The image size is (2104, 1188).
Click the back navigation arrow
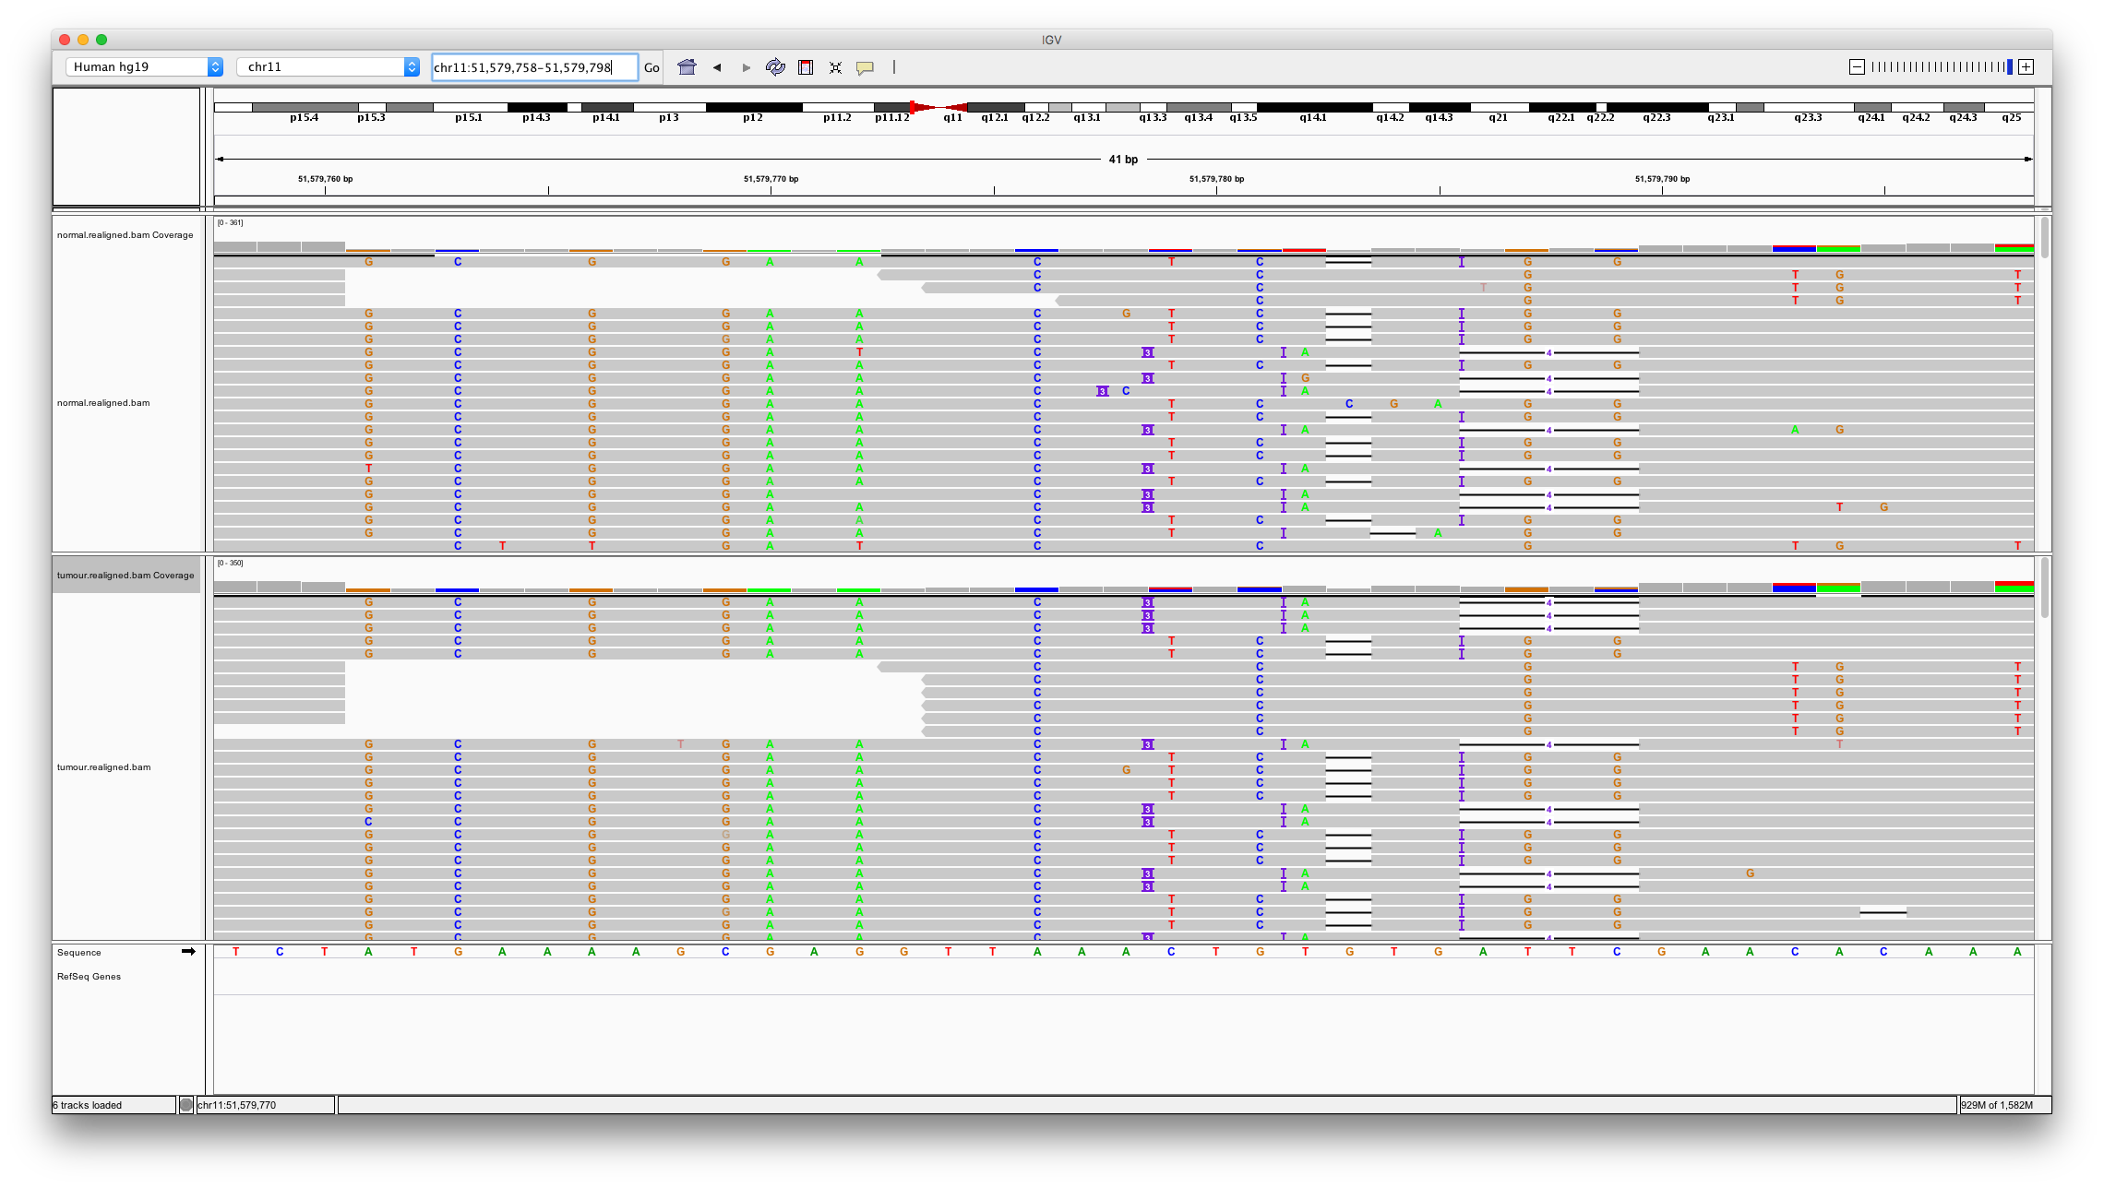coord(716,66)
